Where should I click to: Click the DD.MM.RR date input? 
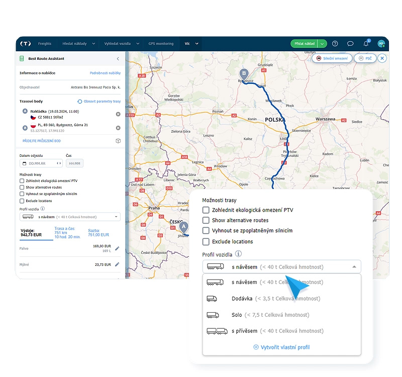pyautogui.click(x=41, y=163)
